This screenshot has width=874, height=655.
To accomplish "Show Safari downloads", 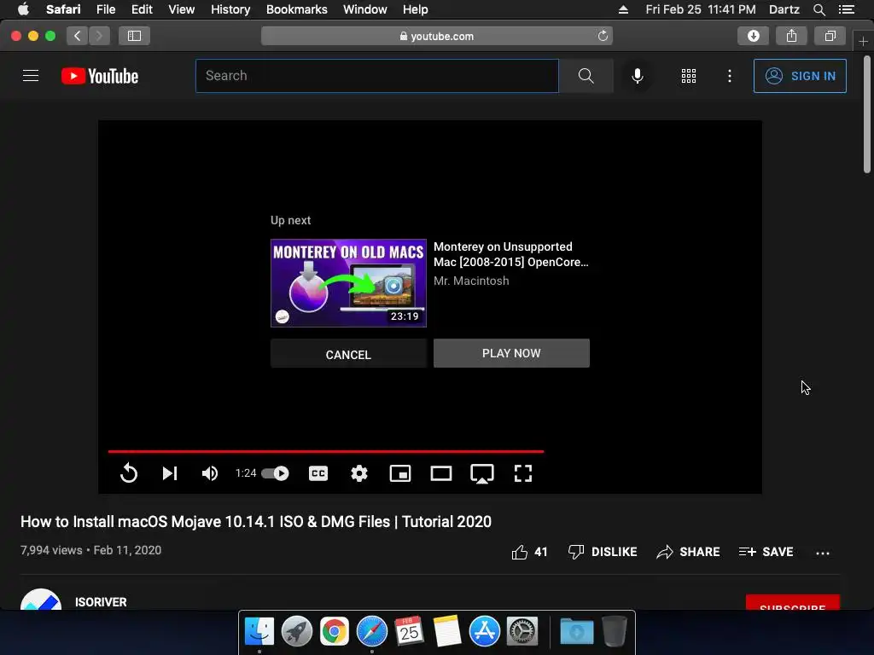I will tap(753, 36).
